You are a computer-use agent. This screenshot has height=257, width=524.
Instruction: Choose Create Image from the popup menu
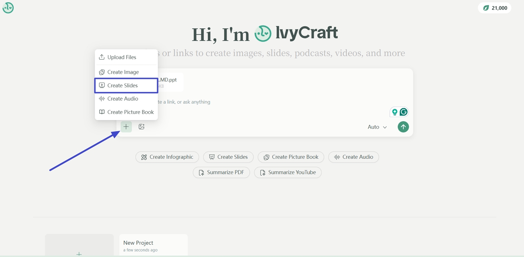point(126,72)
